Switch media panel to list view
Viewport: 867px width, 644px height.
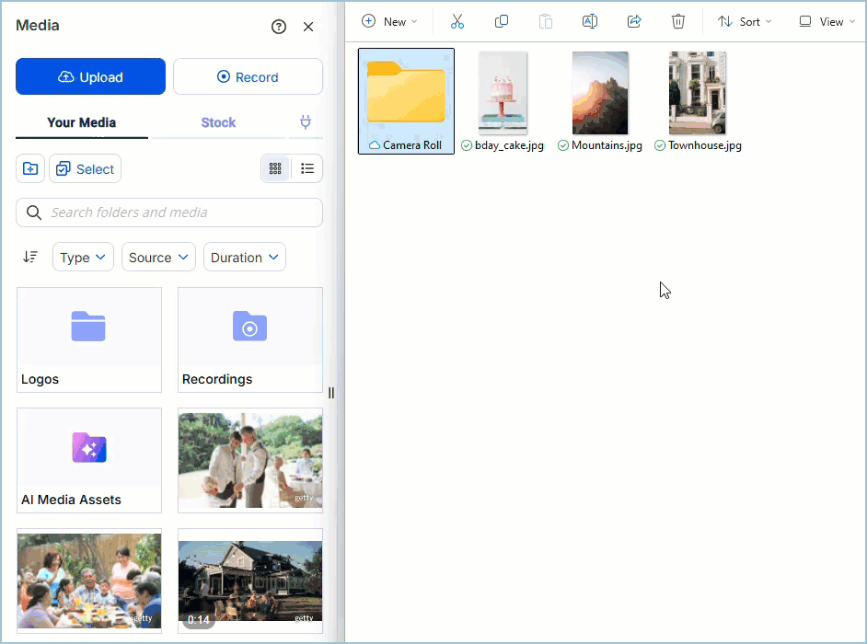pos(307,168)
